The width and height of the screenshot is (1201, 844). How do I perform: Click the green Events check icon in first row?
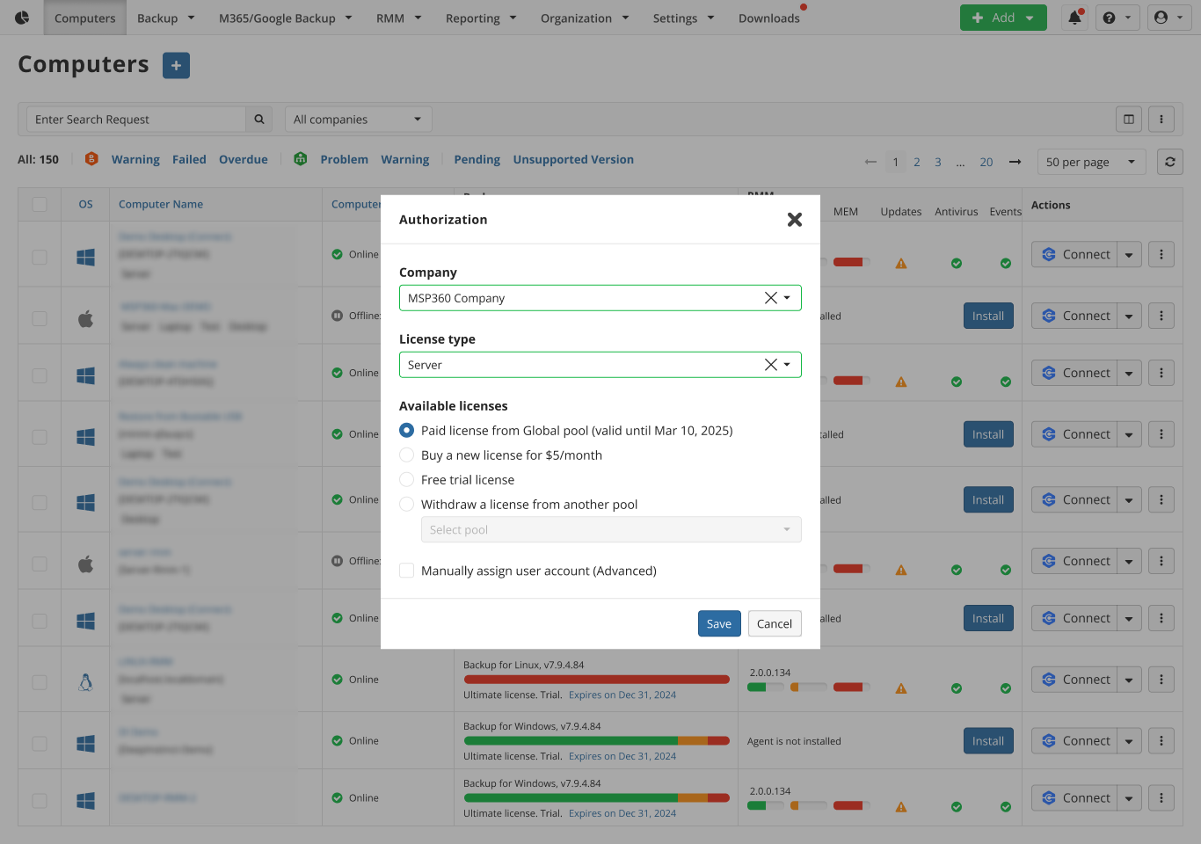(x=1006, y=264)
